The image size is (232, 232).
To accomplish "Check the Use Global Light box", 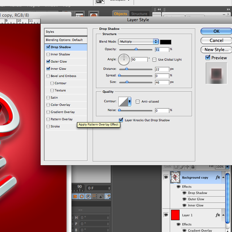I will click(154, 59).
